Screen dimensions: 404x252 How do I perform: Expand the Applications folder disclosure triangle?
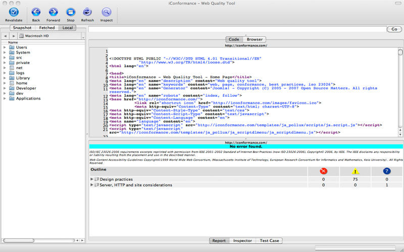5,98
